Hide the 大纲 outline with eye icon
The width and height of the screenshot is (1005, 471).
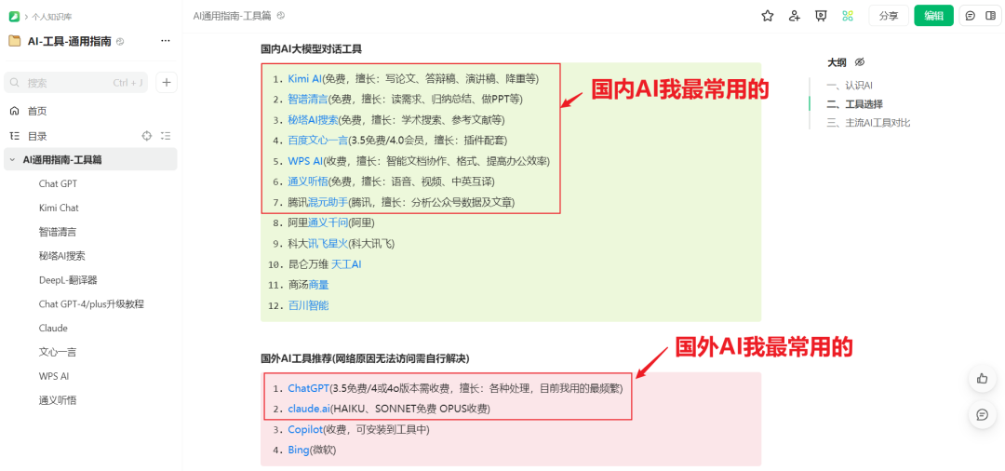coord(860,62)
